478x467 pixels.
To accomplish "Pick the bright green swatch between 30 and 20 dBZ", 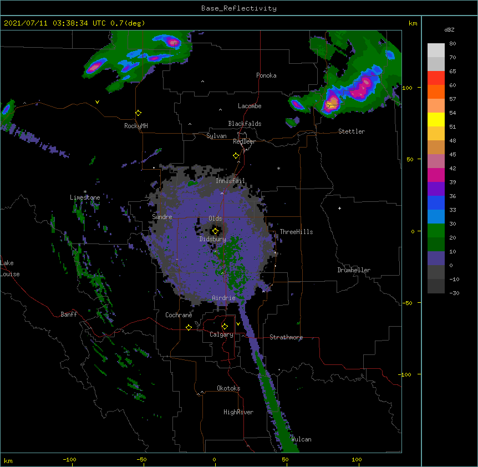I will pyautogui.click(x=436, y=231).
